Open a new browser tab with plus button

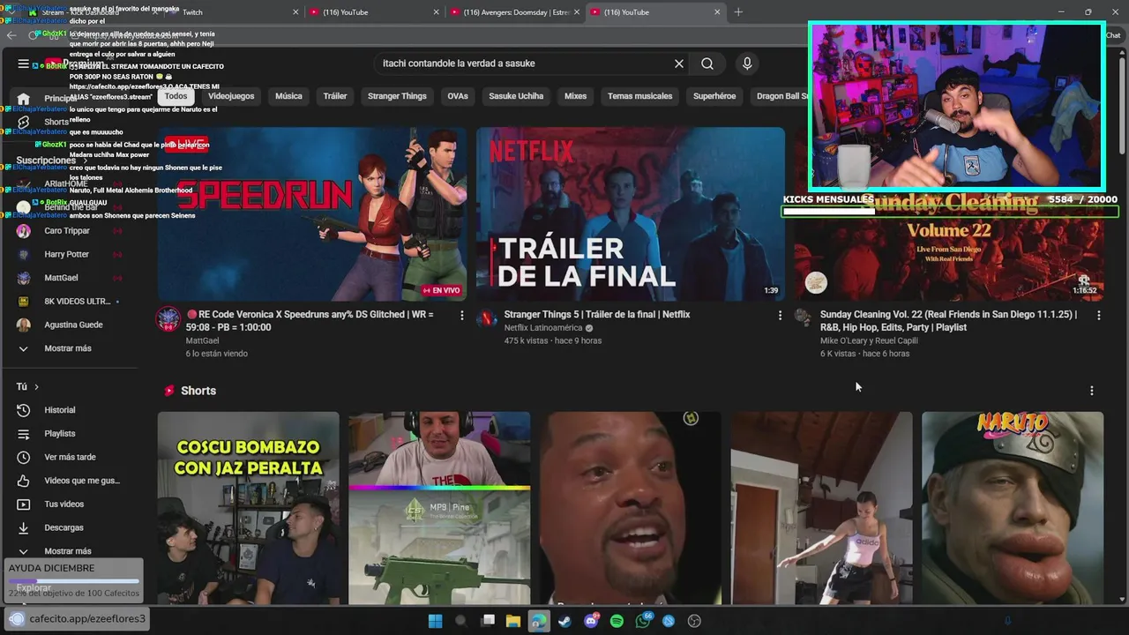pos(738,12)
